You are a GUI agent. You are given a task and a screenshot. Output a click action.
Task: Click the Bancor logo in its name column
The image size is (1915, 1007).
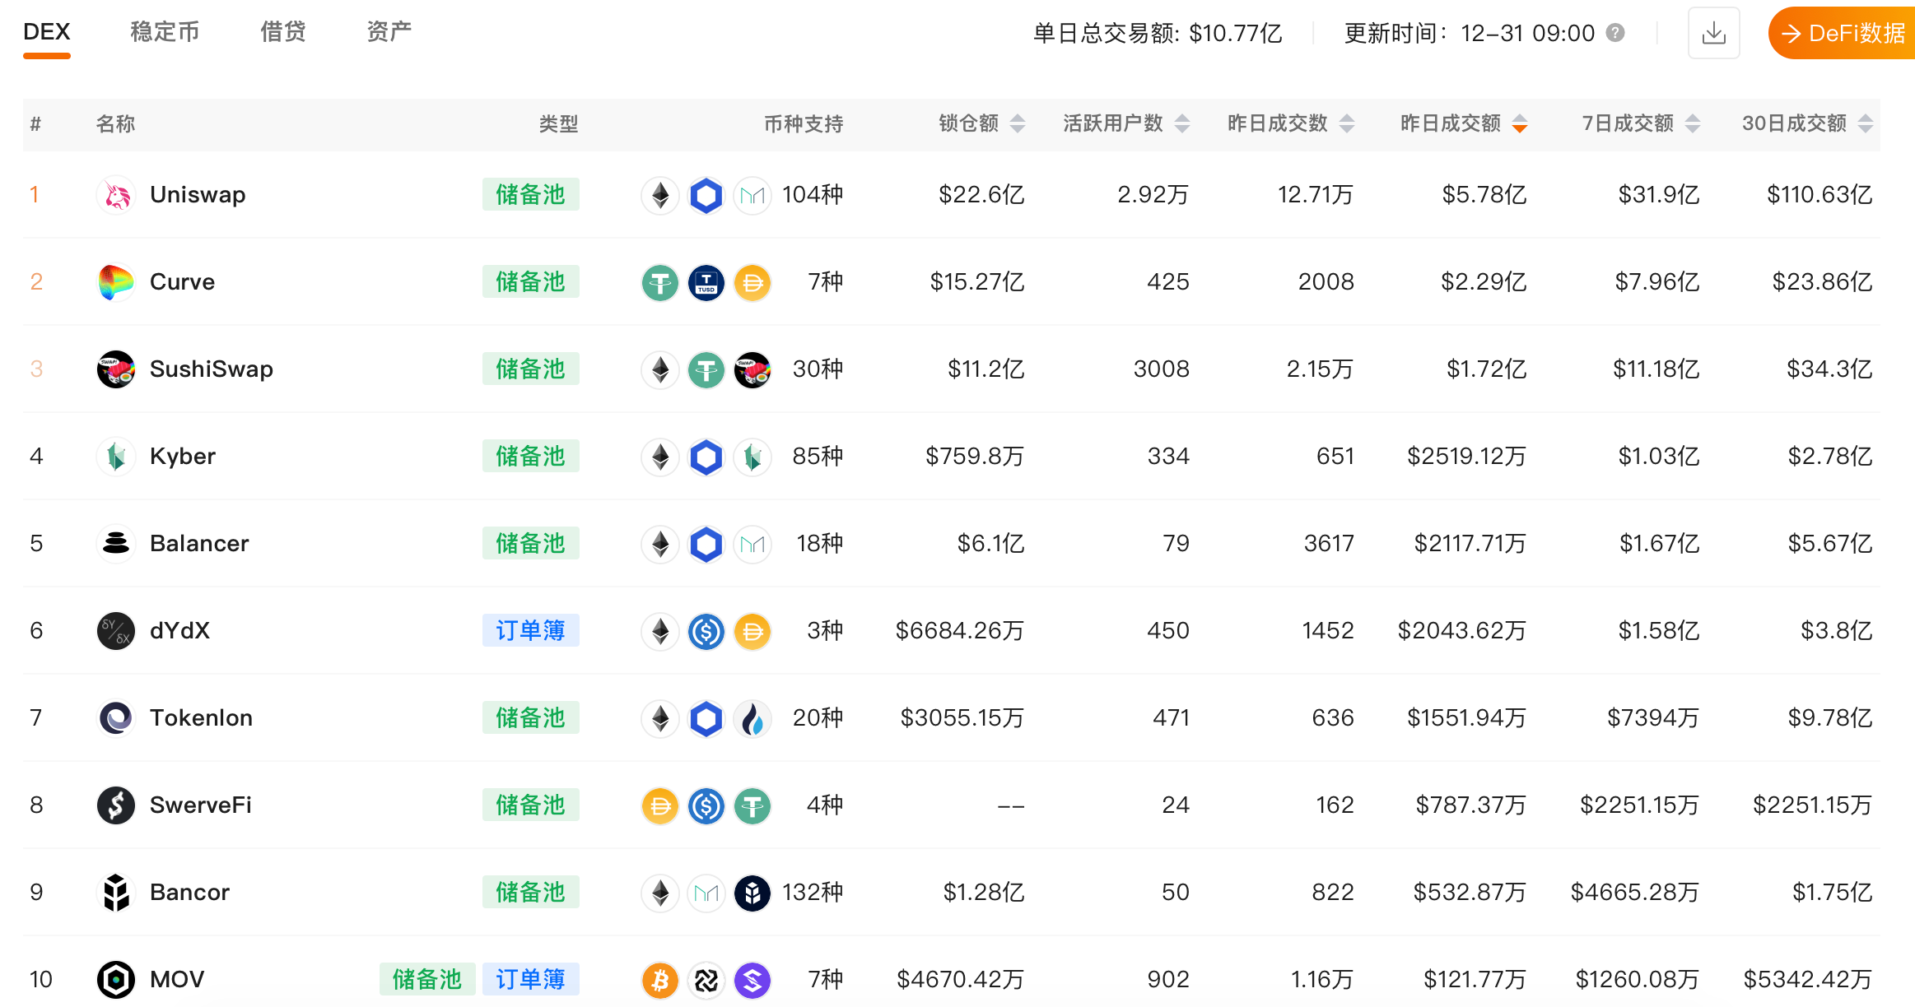[116, 893]
